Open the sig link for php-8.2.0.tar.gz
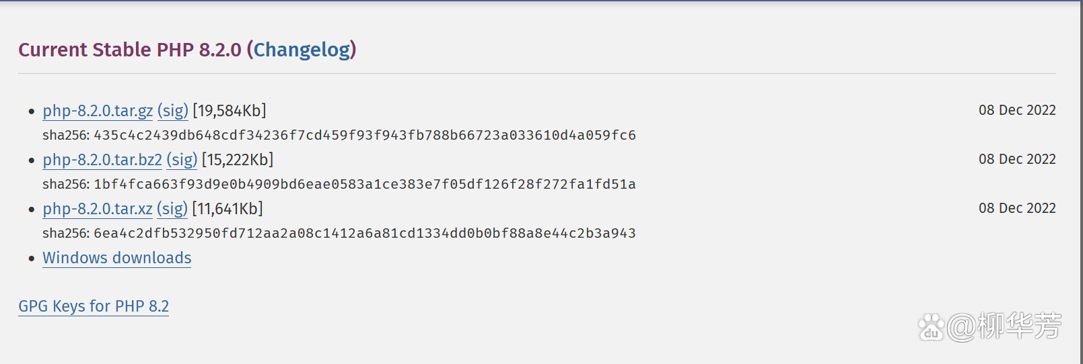 [x=173, y=111]
